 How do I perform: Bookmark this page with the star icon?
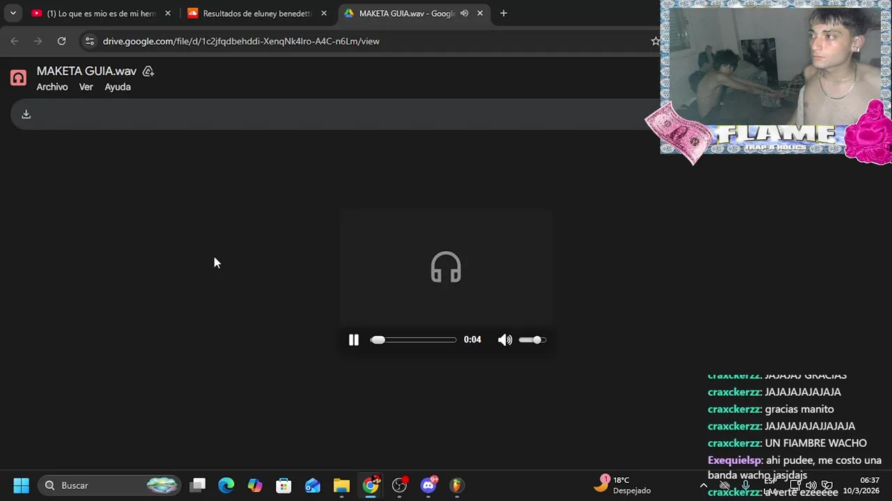tap(654, 41)
